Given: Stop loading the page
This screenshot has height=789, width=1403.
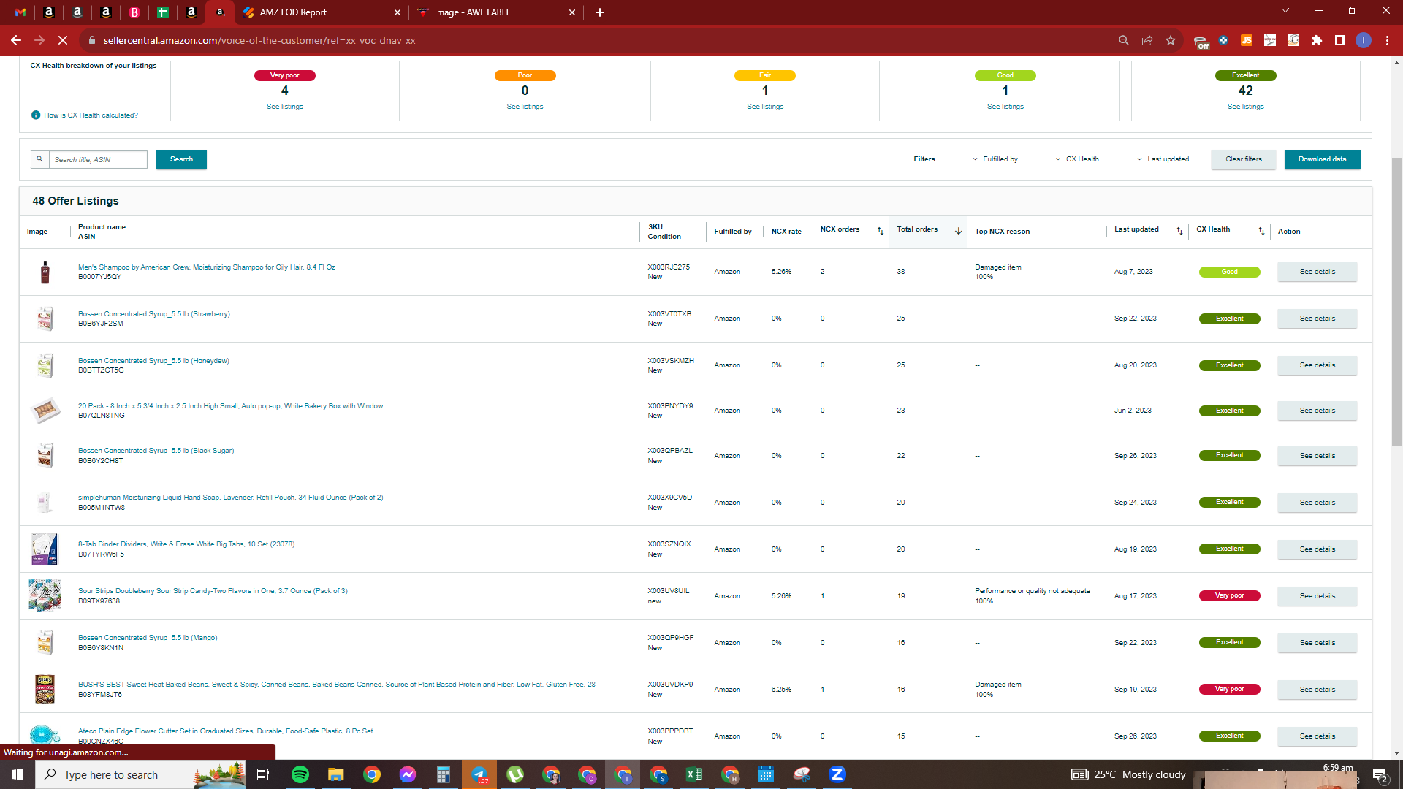Looking at the screenshot, I should (x=63, y=40).
